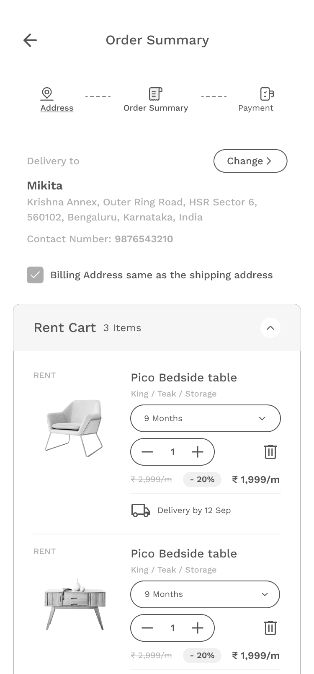
Task: Decrease quantity of second cart item
Action: tap(147, 628)
